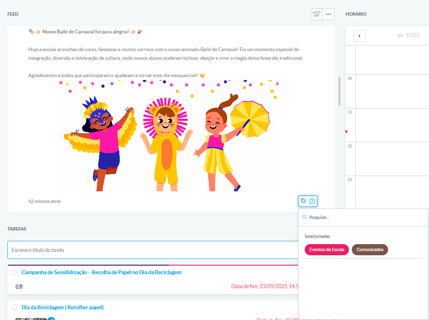
Task: Mark Dia da Reciclagem task complete
Action: 14,308
